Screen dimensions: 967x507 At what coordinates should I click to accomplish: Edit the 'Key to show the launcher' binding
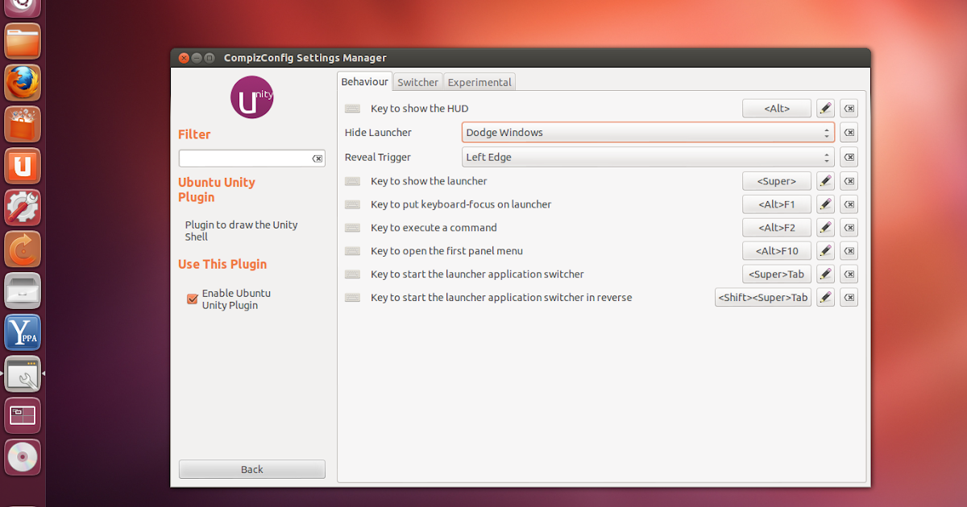pos(824,181)
